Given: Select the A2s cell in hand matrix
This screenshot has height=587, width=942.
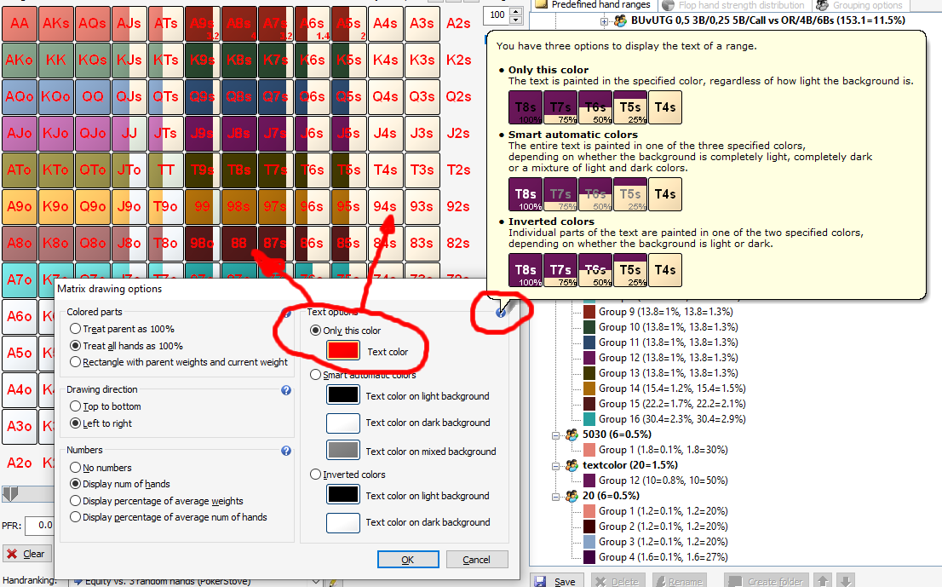Looking at the screenshot, I should [458, 24].
